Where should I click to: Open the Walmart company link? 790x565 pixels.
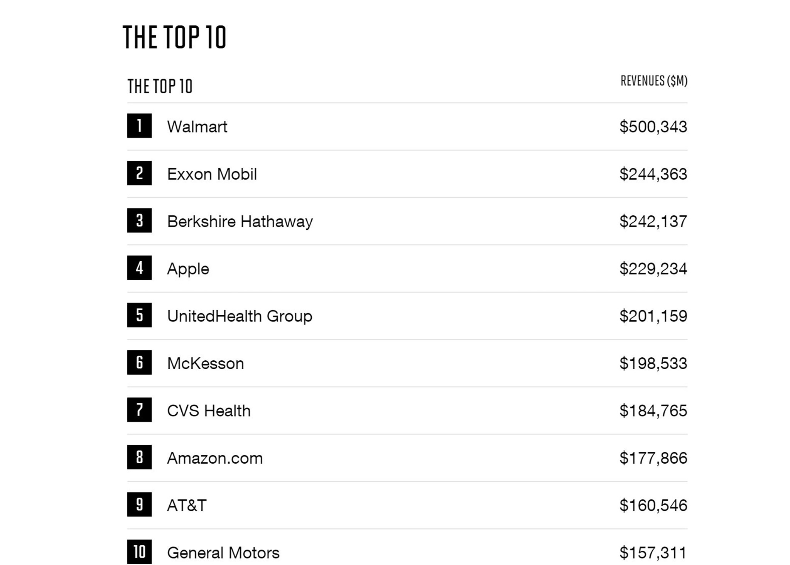[x=197, y=127]
